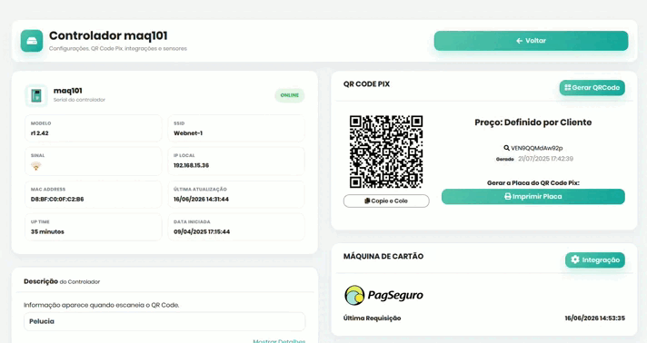Click the Pelucia description input field
This screenshot has height=343, width=647.
[164, 321]
